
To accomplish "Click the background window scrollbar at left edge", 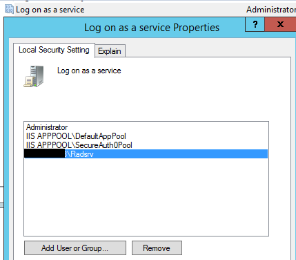I will 1,205.
